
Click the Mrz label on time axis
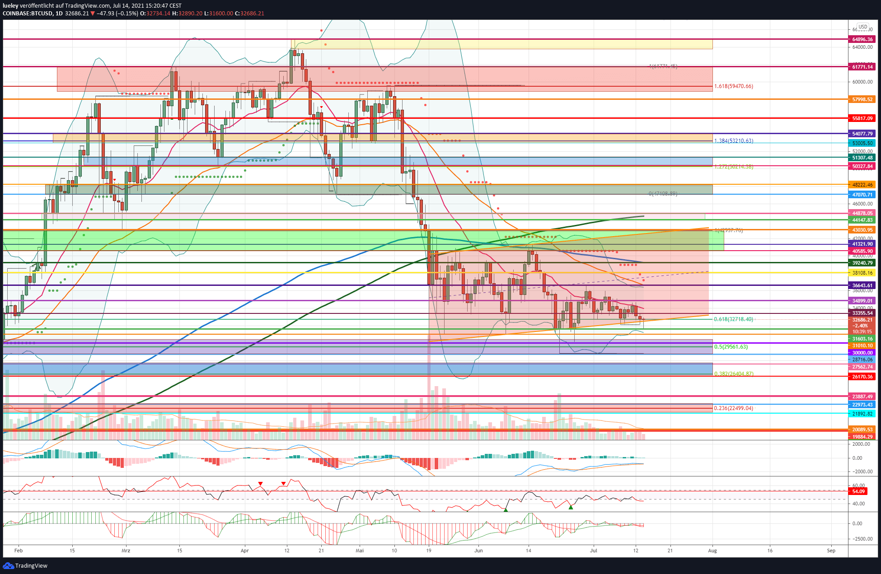pyautogui.click(x=126, y=551)
